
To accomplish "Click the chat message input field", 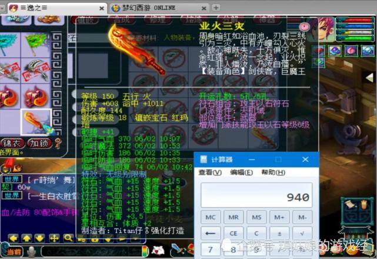I will pyautogui.click(x=91, y=251).
